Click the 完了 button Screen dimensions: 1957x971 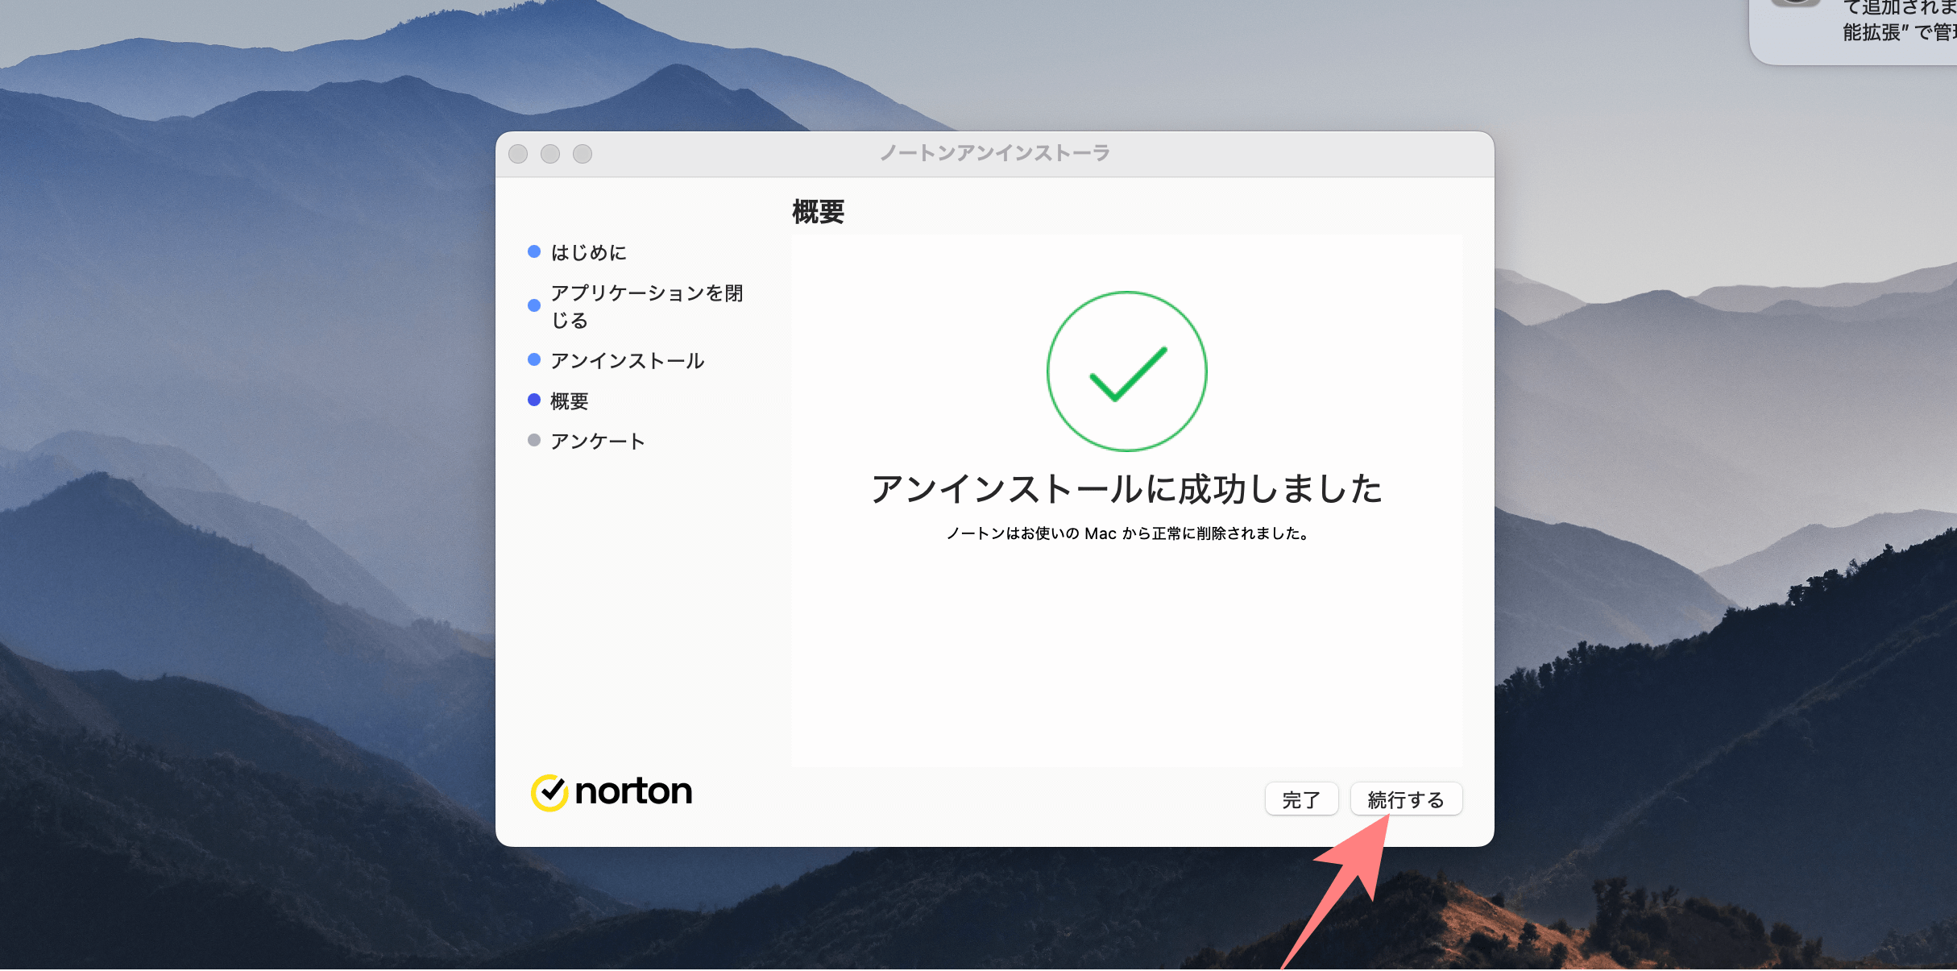[1301, 799]
